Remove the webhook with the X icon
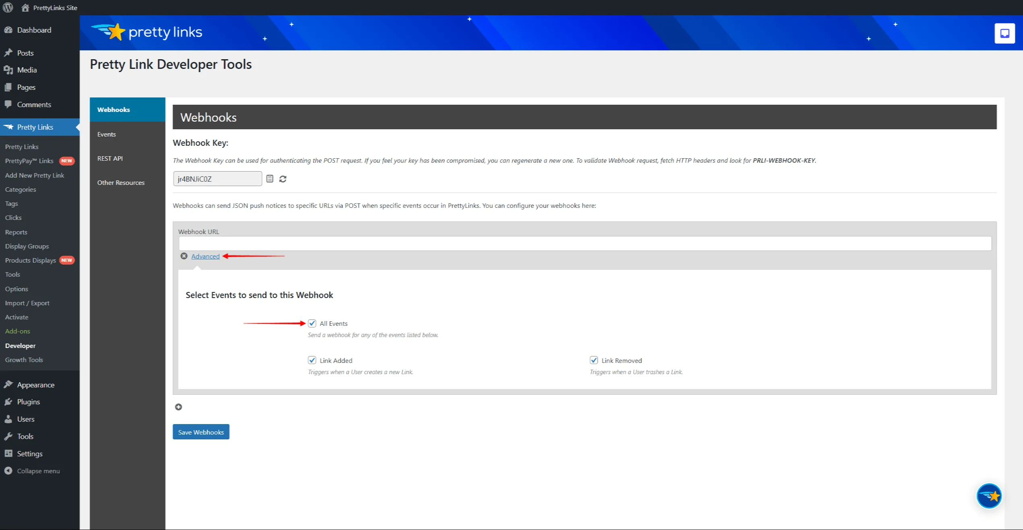Image resolution: width=1023 pixels, height=530 pixels. (184, 256)
